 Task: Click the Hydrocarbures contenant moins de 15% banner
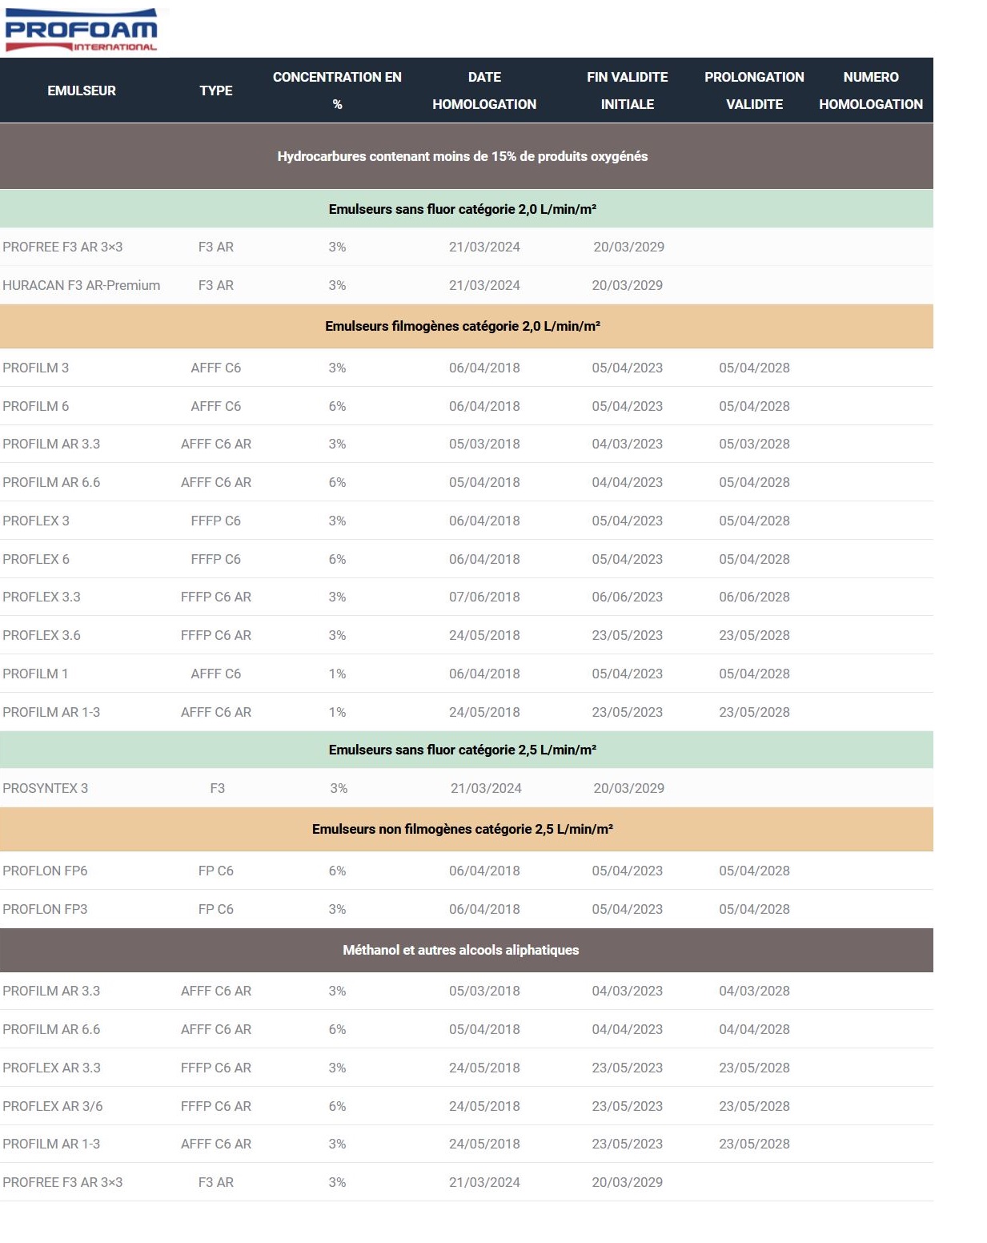[463, 156]
